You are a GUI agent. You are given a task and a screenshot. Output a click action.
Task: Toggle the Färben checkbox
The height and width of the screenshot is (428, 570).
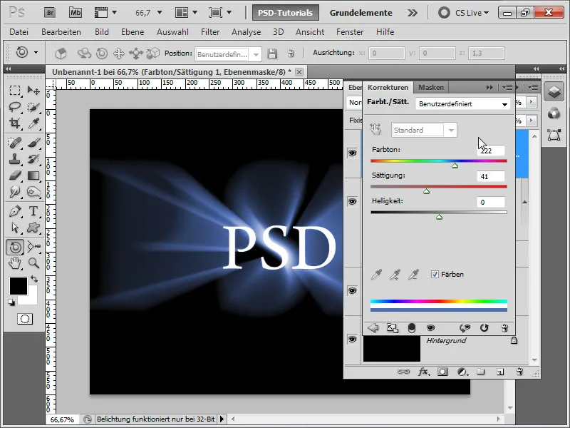point(435,275)
